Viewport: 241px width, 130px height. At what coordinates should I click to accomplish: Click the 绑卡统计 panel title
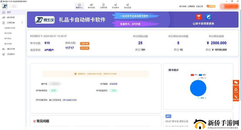[x=174, y=70]
